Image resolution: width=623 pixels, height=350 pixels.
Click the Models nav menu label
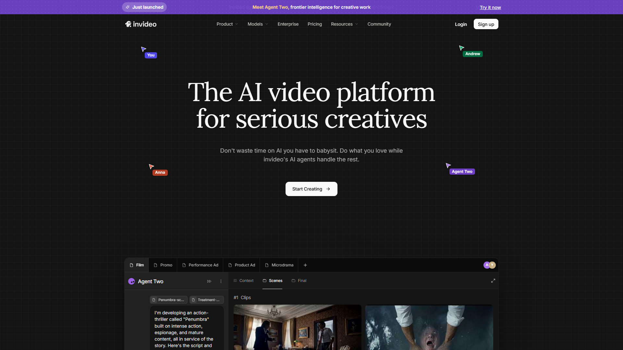point(255,24)
